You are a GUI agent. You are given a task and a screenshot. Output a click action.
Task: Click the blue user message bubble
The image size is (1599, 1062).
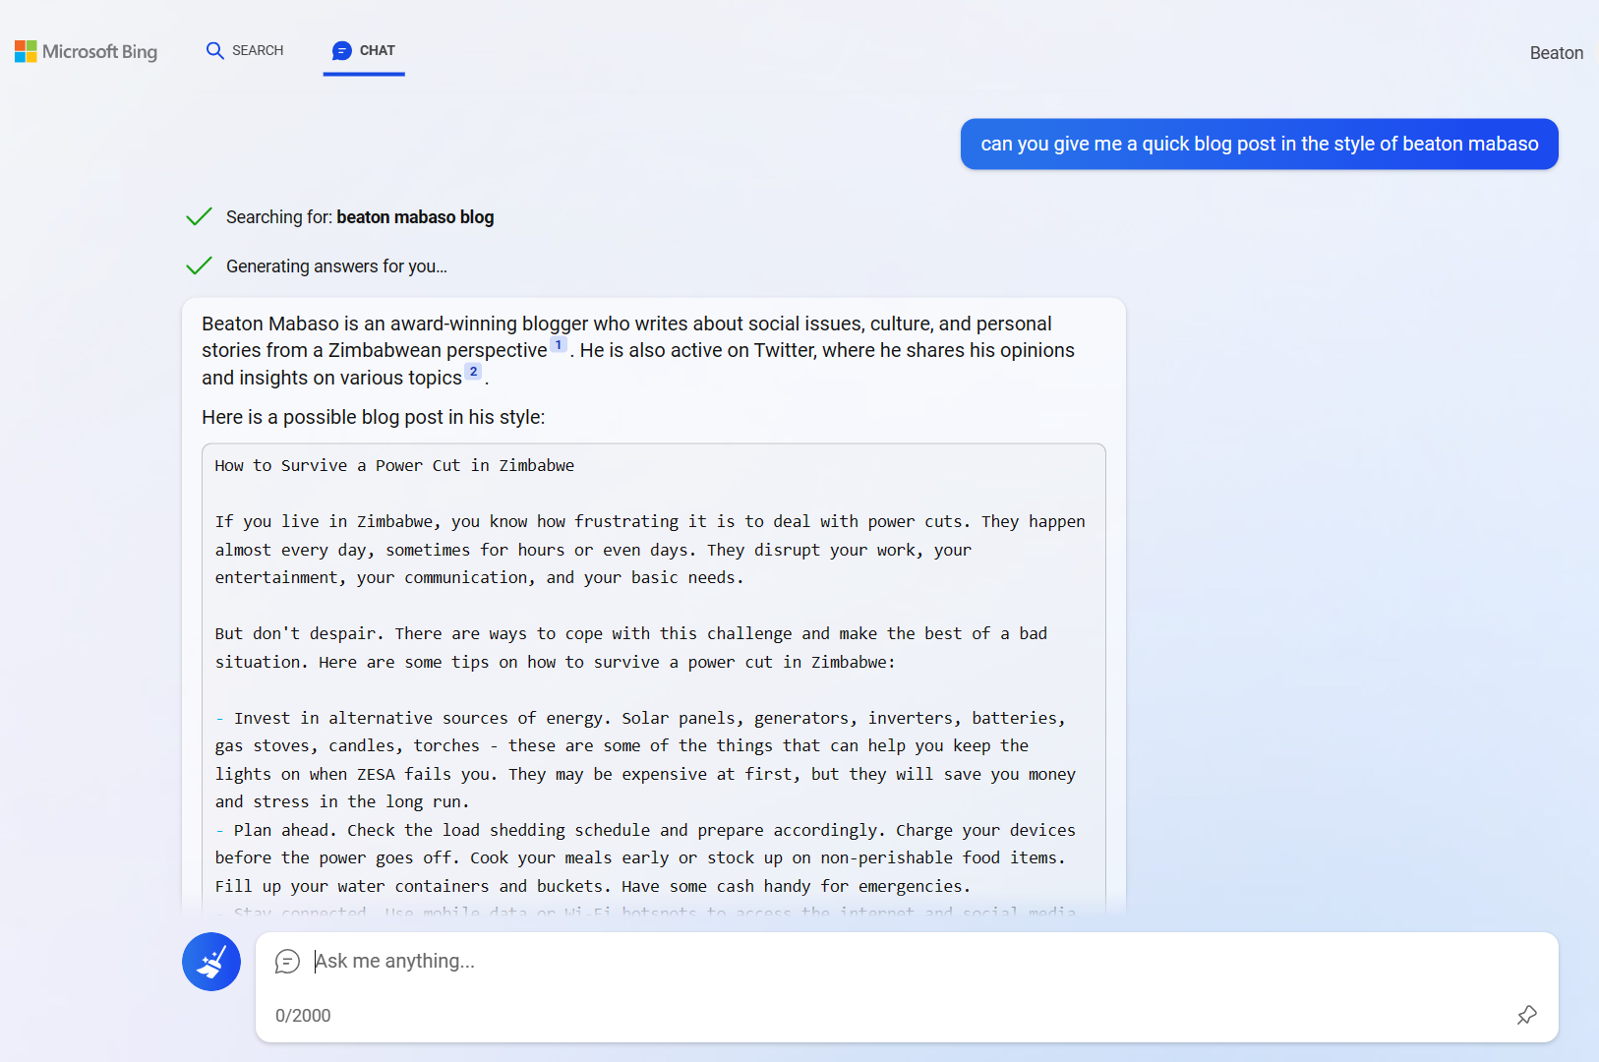click(x=1259, y=145)
